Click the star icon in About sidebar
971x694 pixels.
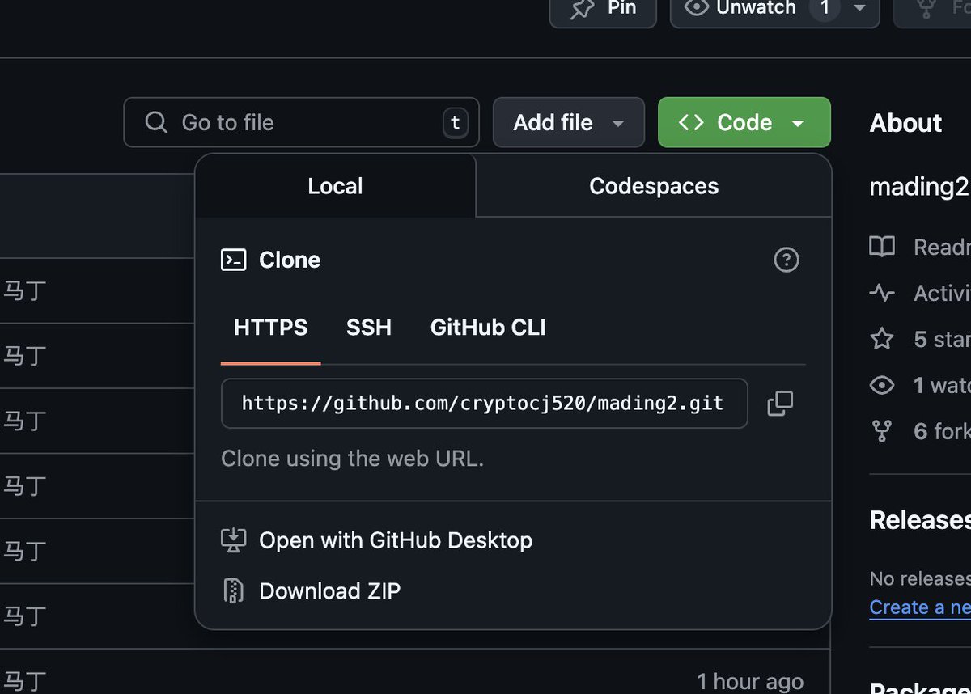click(882, 339)
